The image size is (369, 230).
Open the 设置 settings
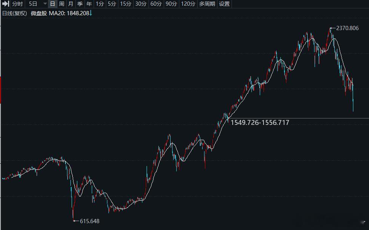[x=224, y=4]
